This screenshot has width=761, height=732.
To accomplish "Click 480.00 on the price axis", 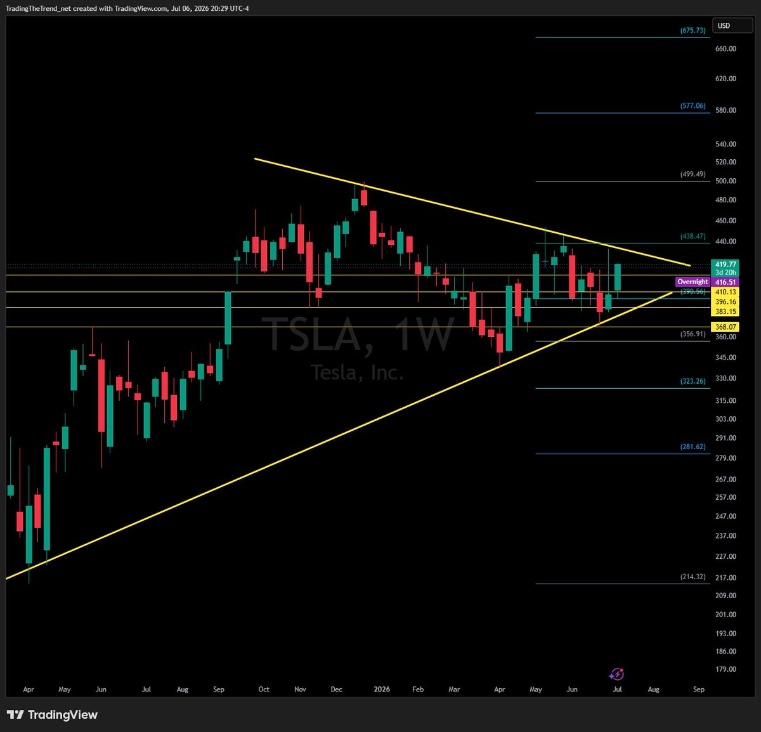I will 725,200.
